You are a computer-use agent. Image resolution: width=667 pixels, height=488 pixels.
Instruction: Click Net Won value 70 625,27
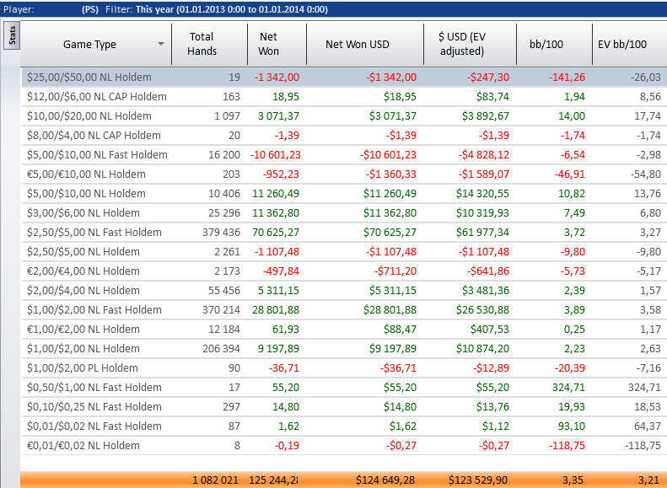click(x=276, y=233)
